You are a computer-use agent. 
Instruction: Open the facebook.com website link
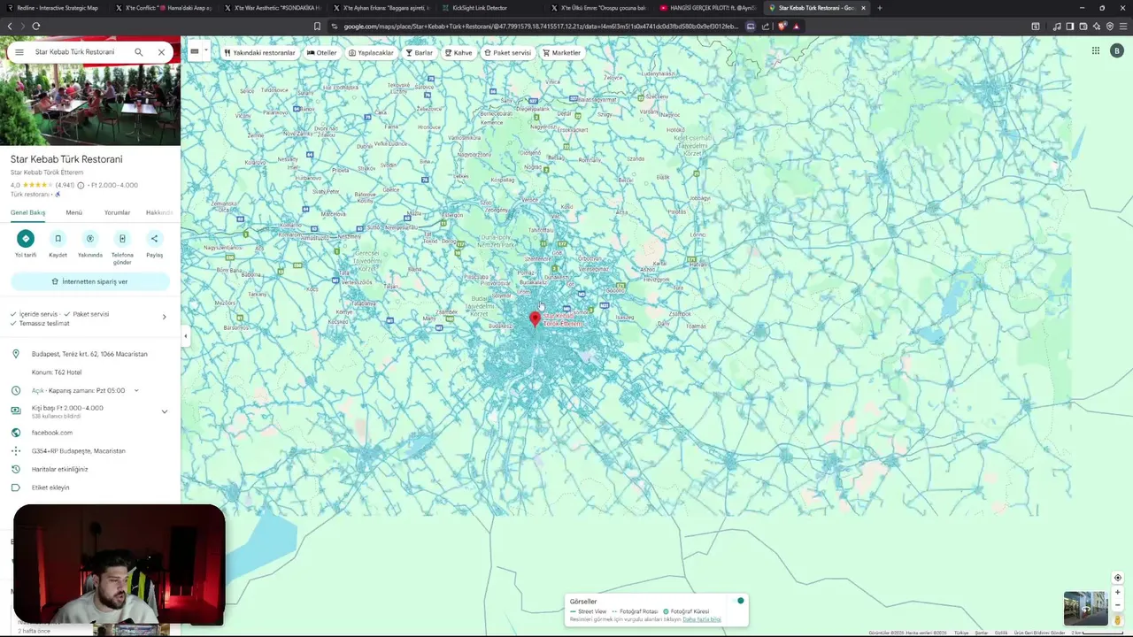(x=52, y=433)
